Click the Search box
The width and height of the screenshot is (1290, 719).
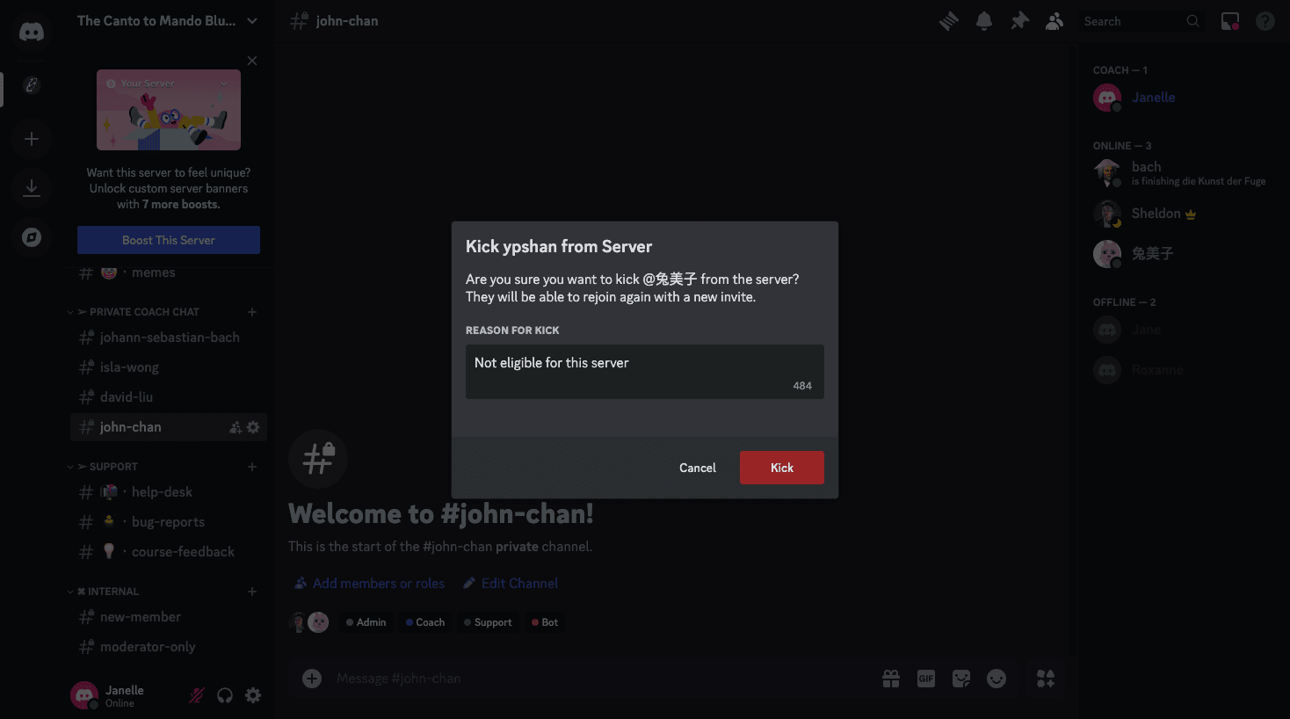pyautogui.click(x=1141, y=21)
